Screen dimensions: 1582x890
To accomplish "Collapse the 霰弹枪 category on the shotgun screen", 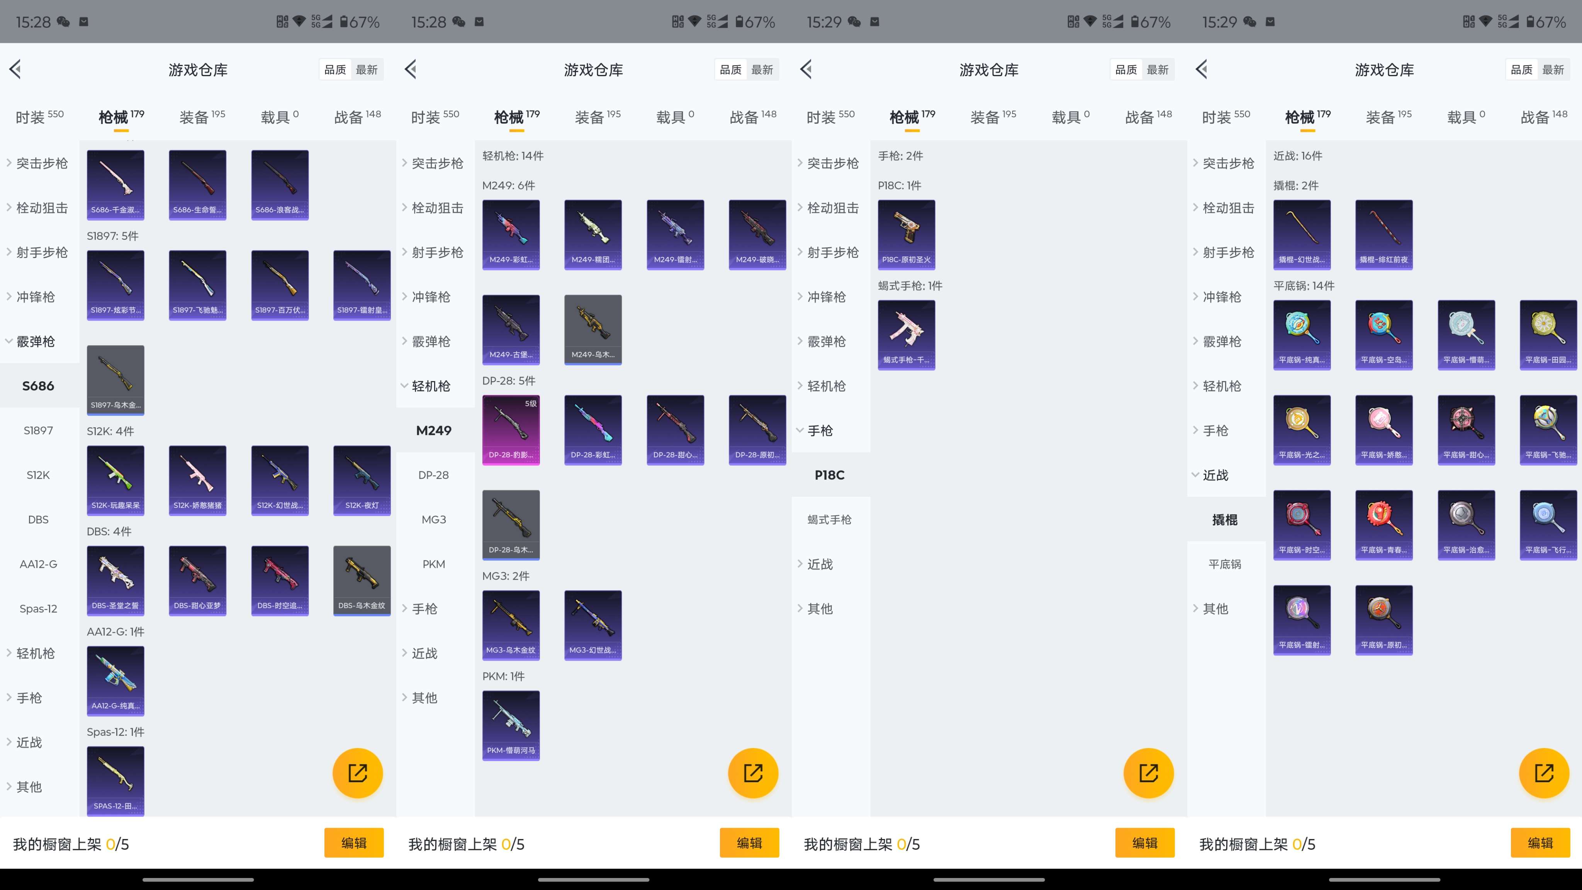I will point(39,341).
